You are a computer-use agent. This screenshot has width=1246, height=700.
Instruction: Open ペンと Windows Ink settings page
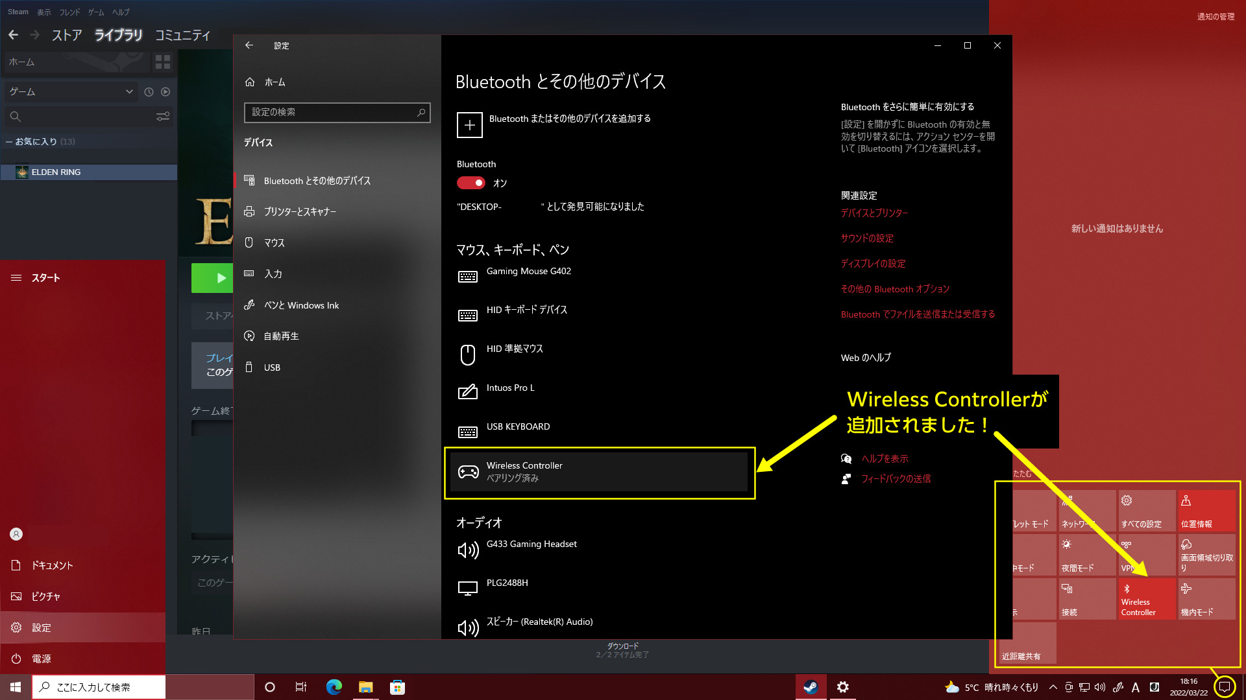coord(337,305)
